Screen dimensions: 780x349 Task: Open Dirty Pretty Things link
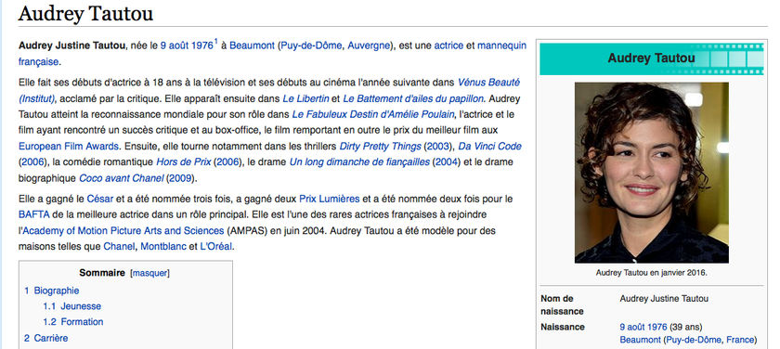(x=380, y=147)
